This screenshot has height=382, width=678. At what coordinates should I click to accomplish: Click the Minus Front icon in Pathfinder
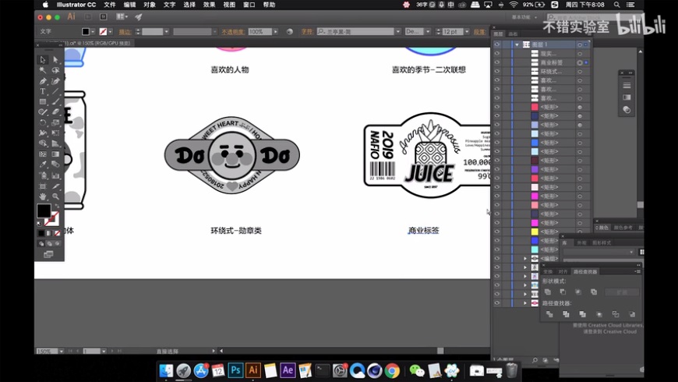pos(563,292)
